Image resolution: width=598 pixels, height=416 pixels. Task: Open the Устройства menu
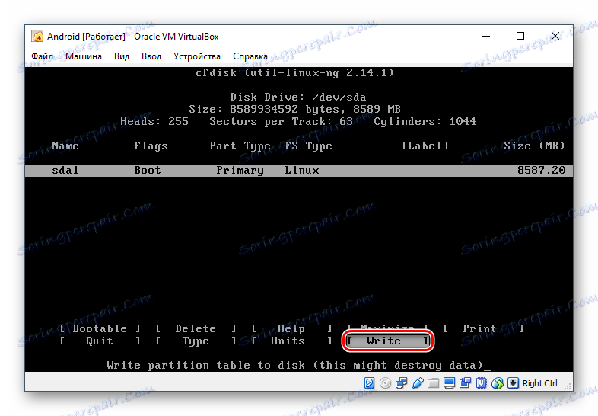pyautogui.click(x=197, y=56)
